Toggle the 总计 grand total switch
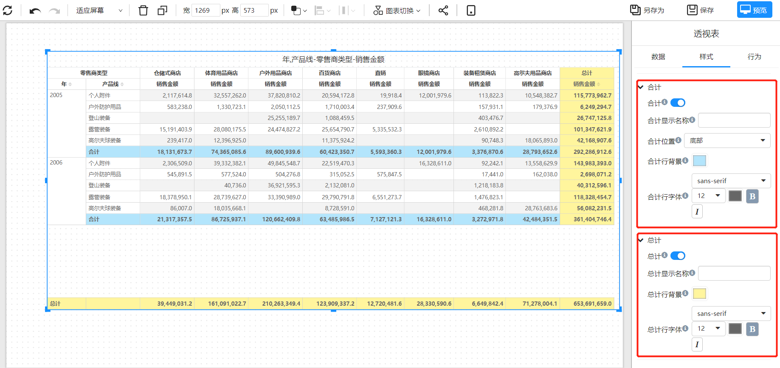 pyautogui.click(x=678, y=256)
